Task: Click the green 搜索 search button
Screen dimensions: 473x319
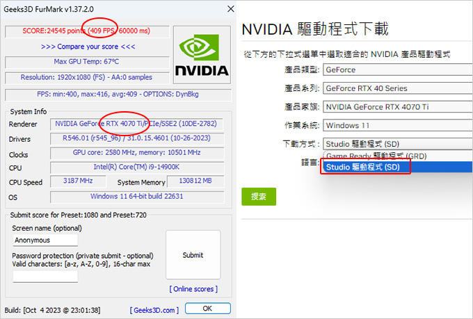Action: point(259,197)
